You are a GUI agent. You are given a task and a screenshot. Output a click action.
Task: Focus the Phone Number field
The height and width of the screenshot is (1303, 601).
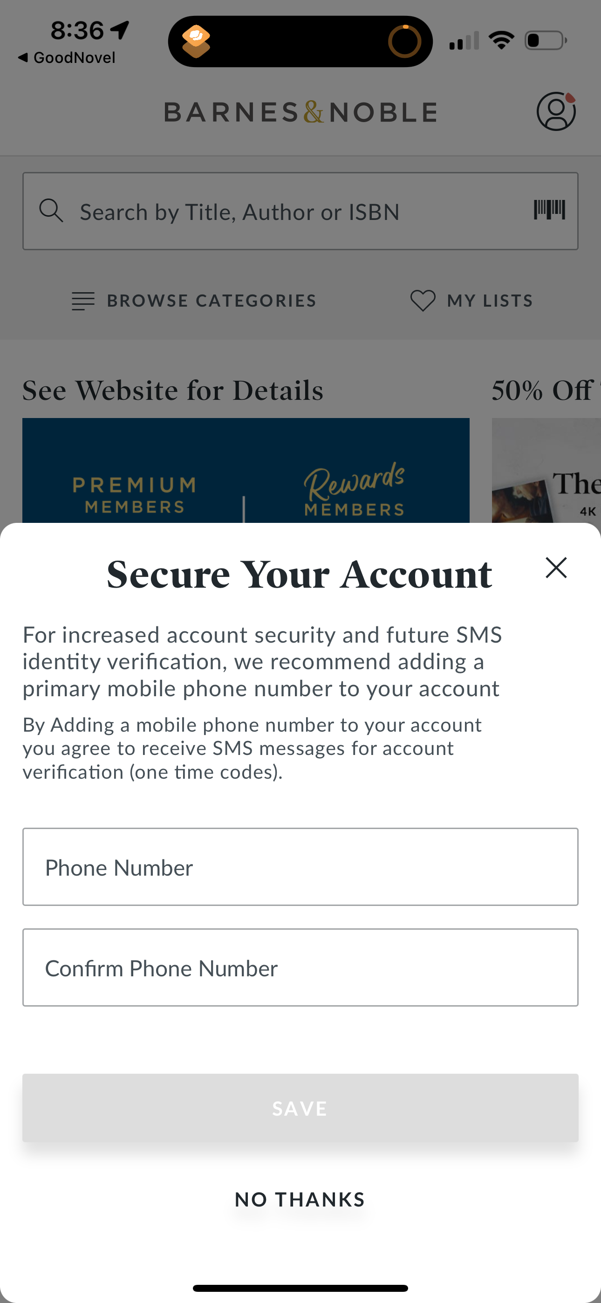coord(300,867)
